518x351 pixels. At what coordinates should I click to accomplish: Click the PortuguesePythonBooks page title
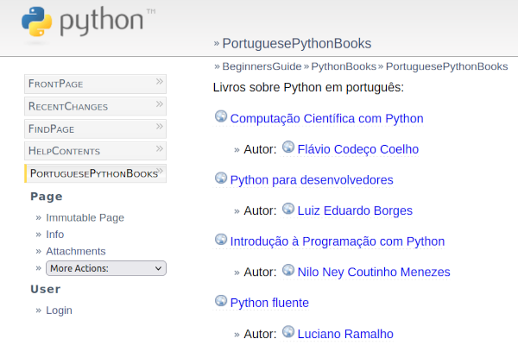point(297,43)
